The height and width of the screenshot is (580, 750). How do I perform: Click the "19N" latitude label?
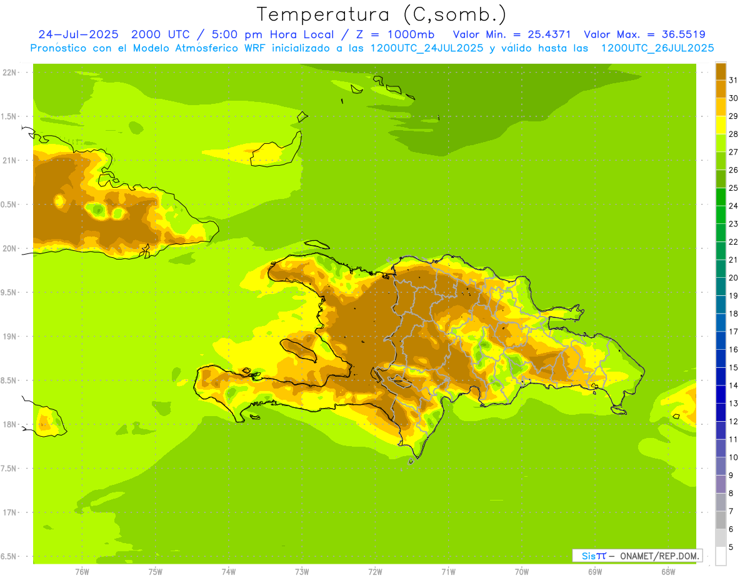(11, 336)
